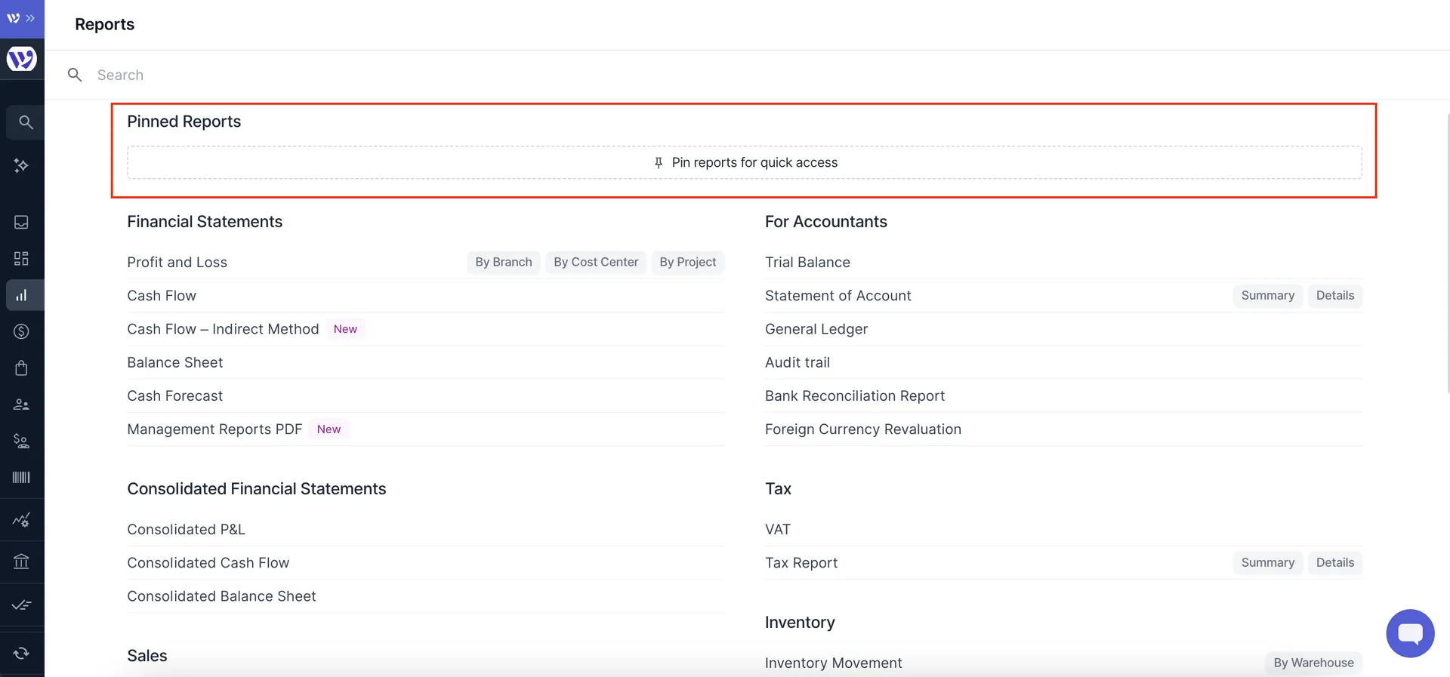Open the sidebar search magnifier icon
The image size is (1450, 677).
tap(26, 122)
